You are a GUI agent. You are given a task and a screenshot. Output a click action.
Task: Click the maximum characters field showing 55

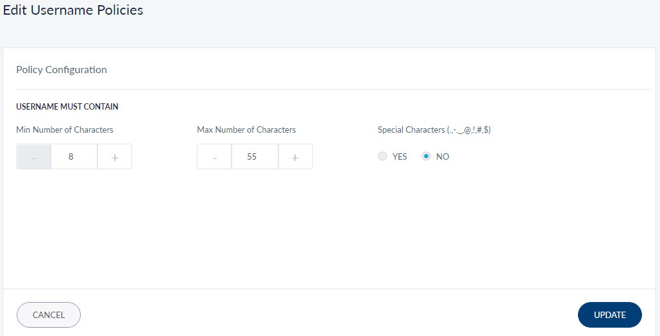coord(255,156)
